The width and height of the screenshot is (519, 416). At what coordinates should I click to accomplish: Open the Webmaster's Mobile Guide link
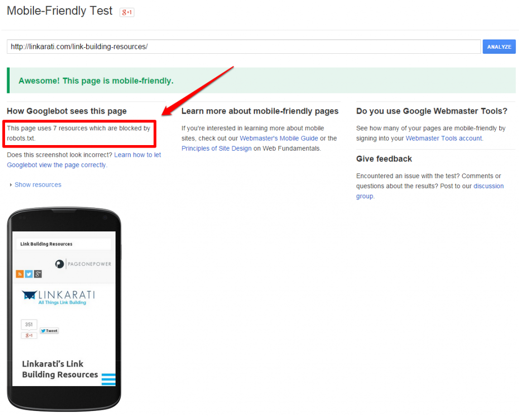279,138
